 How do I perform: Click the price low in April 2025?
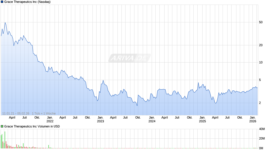click(216, 103)
